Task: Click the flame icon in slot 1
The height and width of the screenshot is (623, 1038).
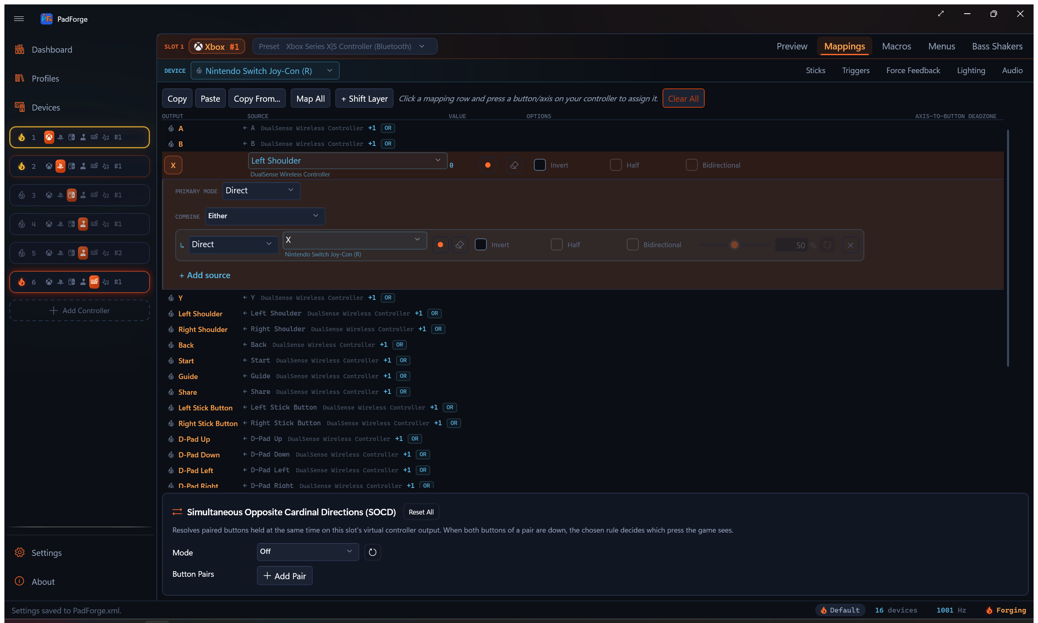Action: pyautogui.click(x=22, y=137)
